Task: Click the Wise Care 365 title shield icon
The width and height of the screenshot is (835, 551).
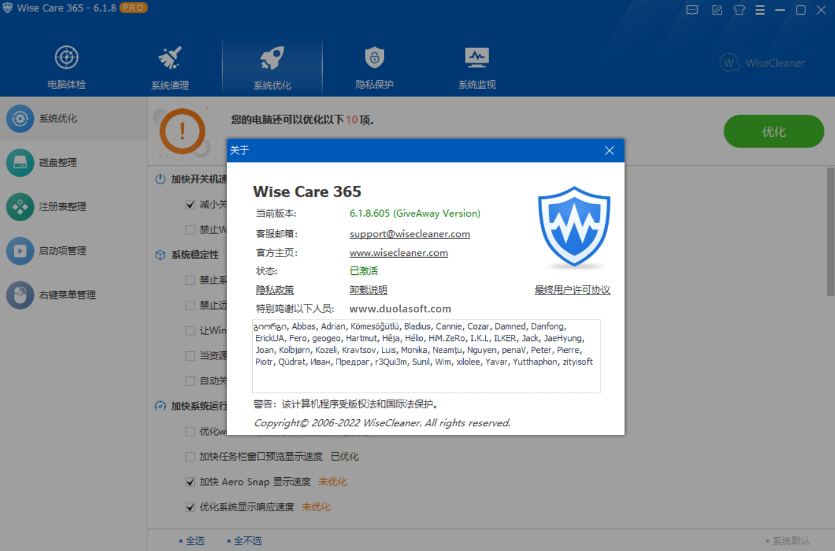Action: (x=8, y=8)
